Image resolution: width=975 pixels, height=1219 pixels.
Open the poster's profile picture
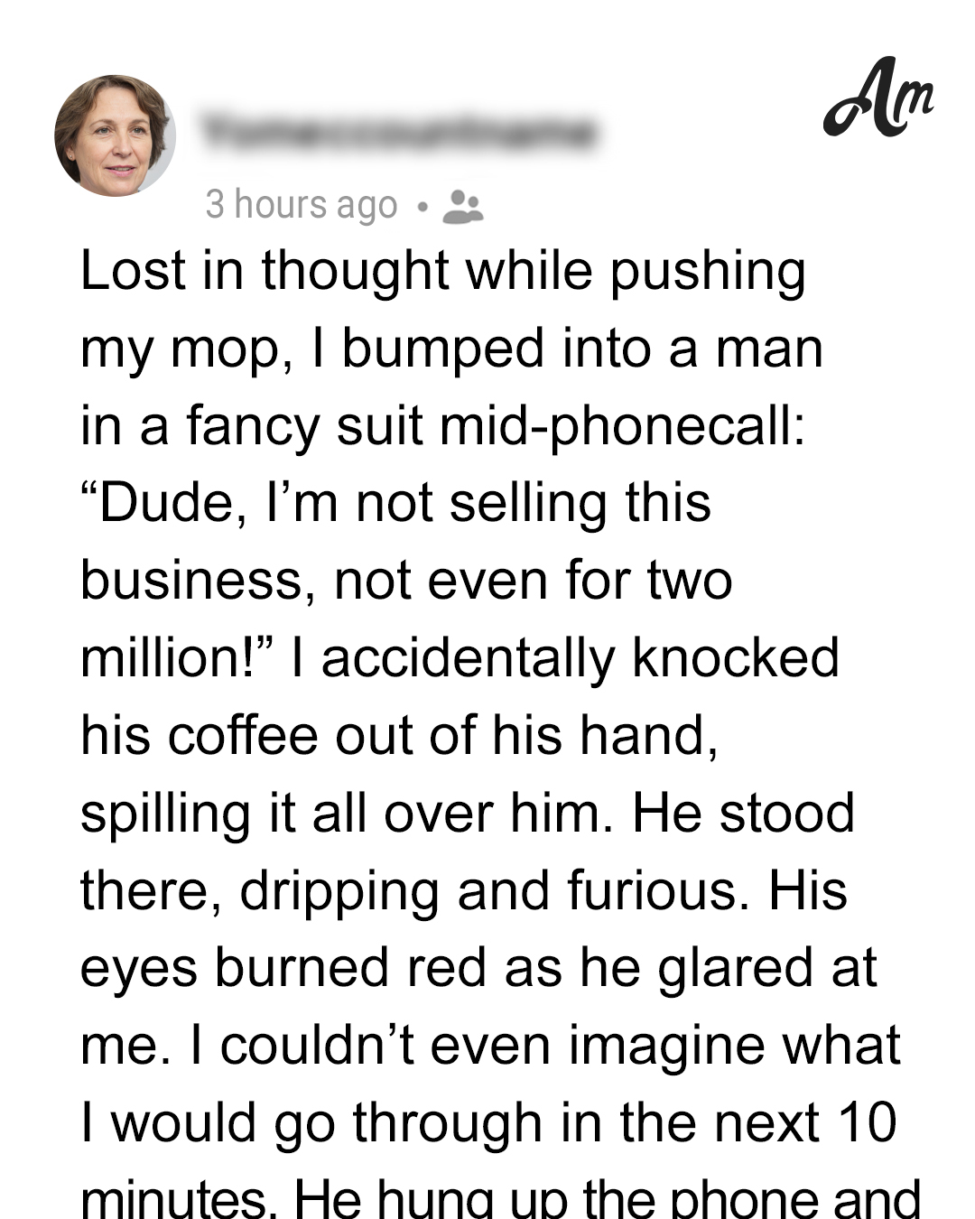pos(115,135)
